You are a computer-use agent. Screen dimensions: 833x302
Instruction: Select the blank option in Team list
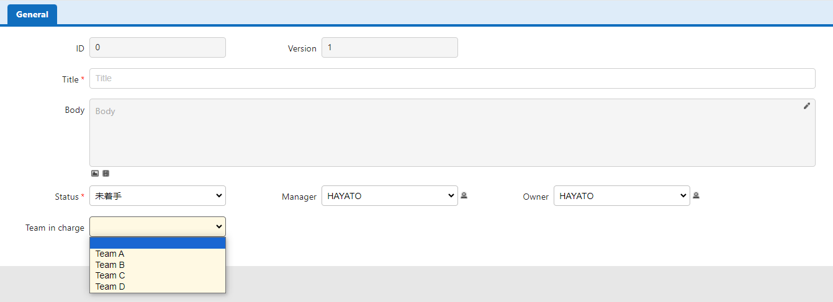158,243
